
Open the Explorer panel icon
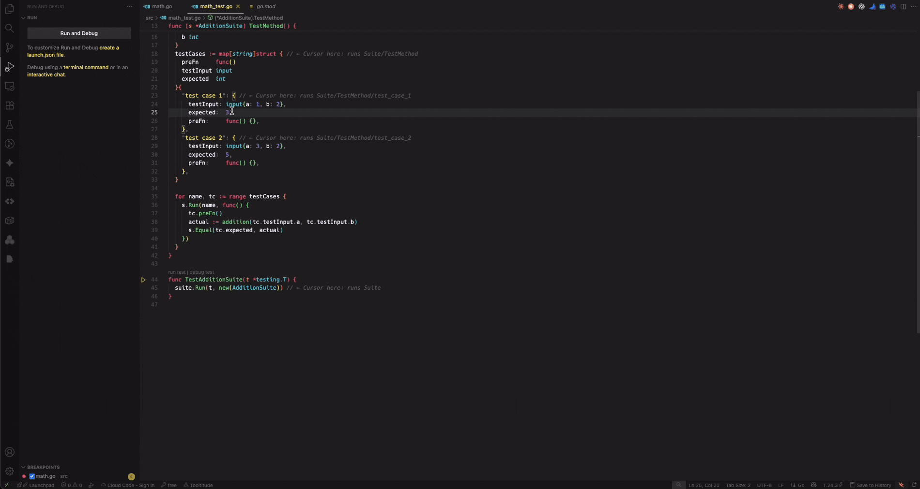click(10, 9)
